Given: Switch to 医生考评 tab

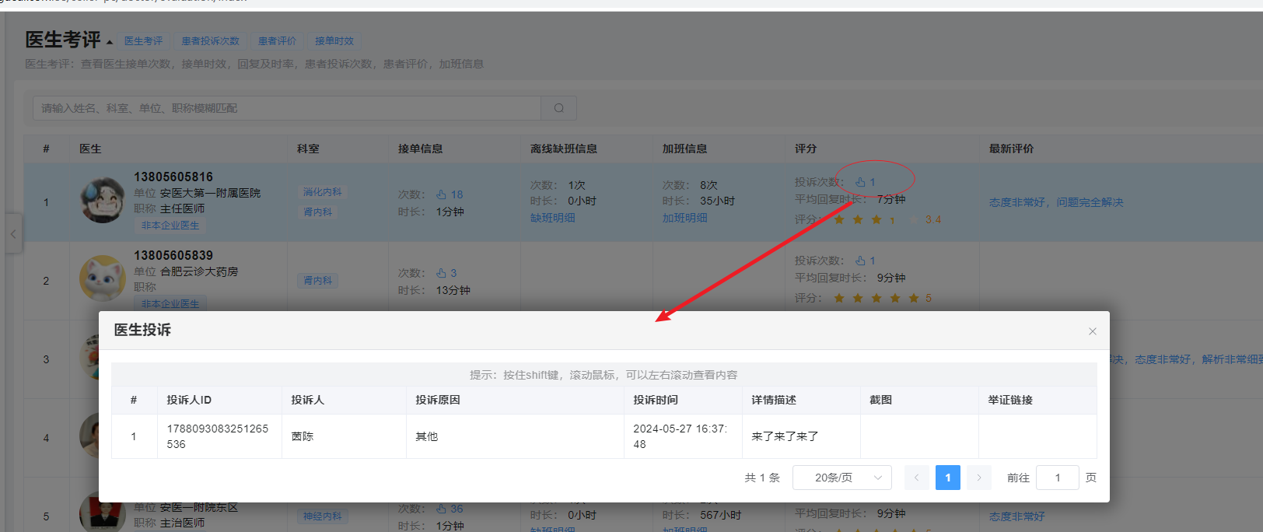Looking at the screenshot, I should pos(144,41).
